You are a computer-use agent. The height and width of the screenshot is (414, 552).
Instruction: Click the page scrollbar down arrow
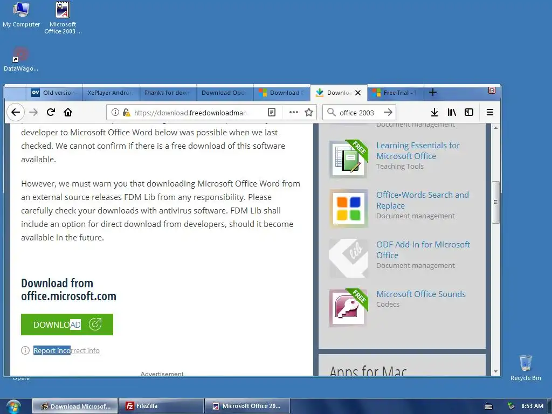[496, 371]
